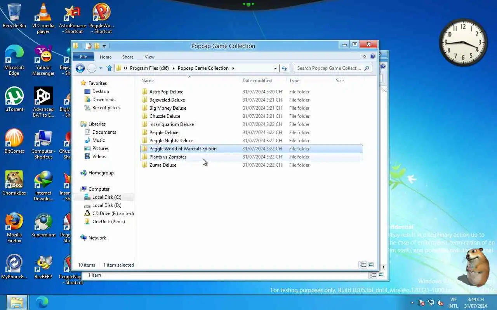Open address bar history dropdown
Screen dimensions: 497x310
pyautogui.click(x=275, y=68)
